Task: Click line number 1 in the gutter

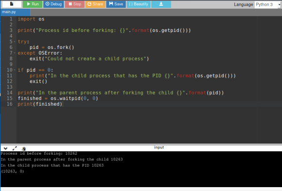Action: coord(11,19)
